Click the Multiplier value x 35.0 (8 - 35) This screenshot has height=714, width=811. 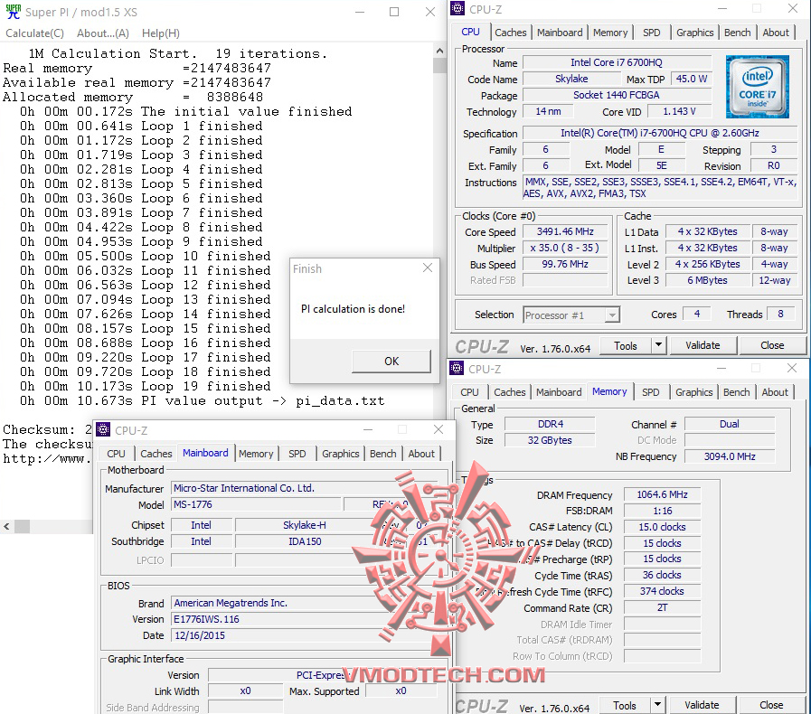pyautogui.click(x=565, y=248)
